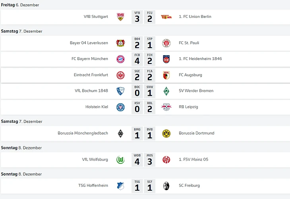Select the Bayer 04 Leverkusen crest
Viewport: 290px width, 199px height.
[x=120, y=43]
